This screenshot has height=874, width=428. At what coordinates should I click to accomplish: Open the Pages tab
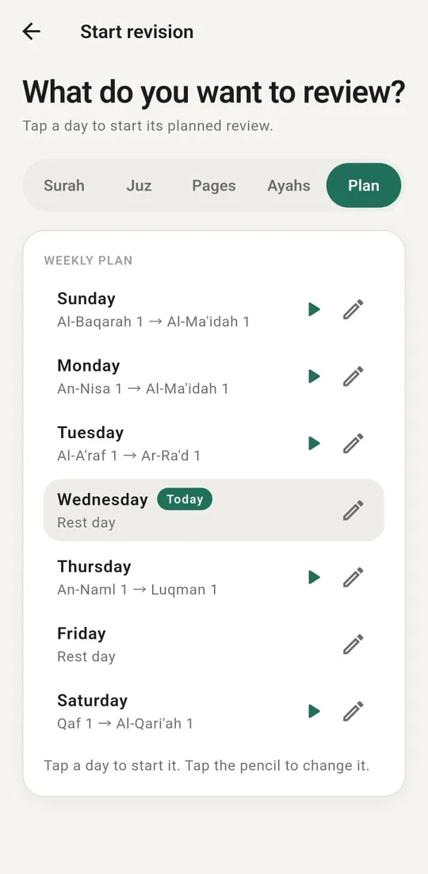point(214,186)
